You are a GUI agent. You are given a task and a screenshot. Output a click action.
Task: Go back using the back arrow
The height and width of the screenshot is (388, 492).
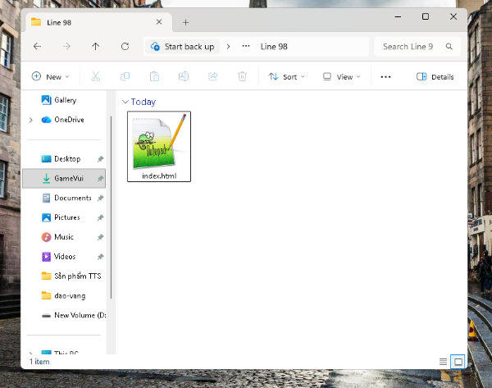pos(38,47)
